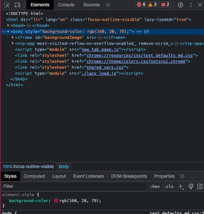
Task: Select the DOCTYPE html line
Action: 24,13
